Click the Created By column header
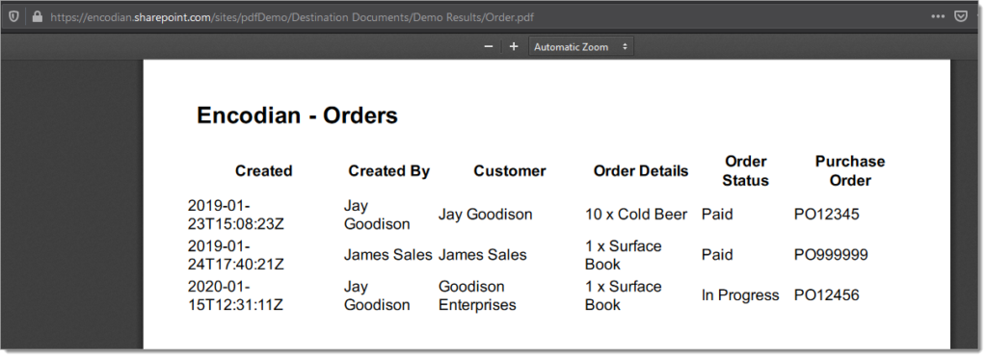Screen dimensions: 987x358 click(389, 171)
